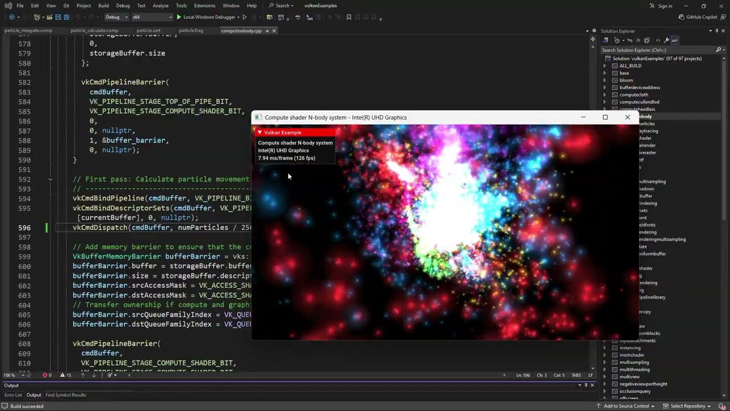Screen dimensions: 730x411
Task: Click Pending Changes Filter clock icon
Action: click(617, 41)
